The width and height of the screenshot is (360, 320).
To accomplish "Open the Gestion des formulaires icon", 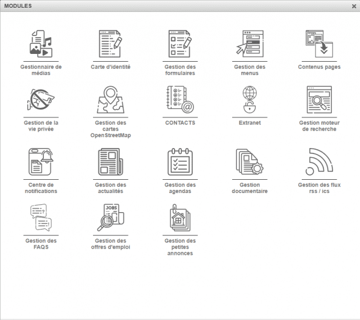I will [x=180, y=43].
